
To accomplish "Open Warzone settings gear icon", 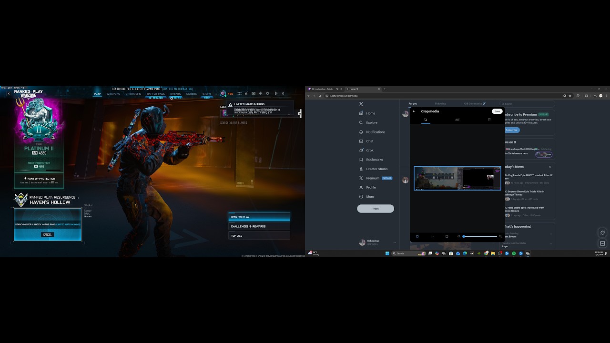I will tap(267, 93).
